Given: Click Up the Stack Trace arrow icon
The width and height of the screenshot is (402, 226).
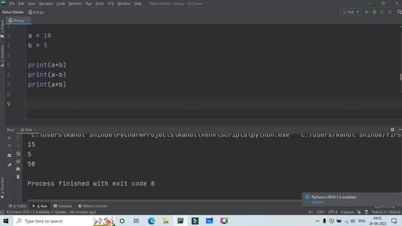Looking at the screenshot, I should pyautogui.click(x=18, y=138).
